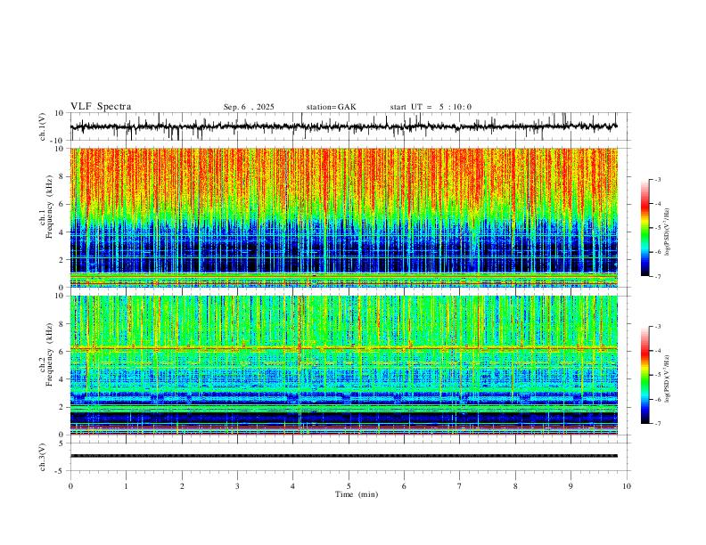Click the ch.1 PSD color scale bar

[x=645, y=228]
